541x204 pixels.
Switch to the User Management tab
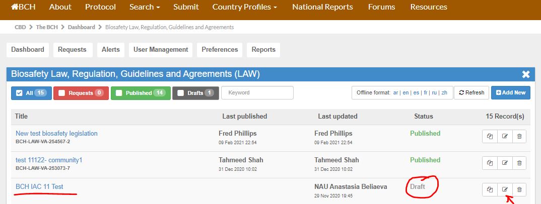click(161, 50)
